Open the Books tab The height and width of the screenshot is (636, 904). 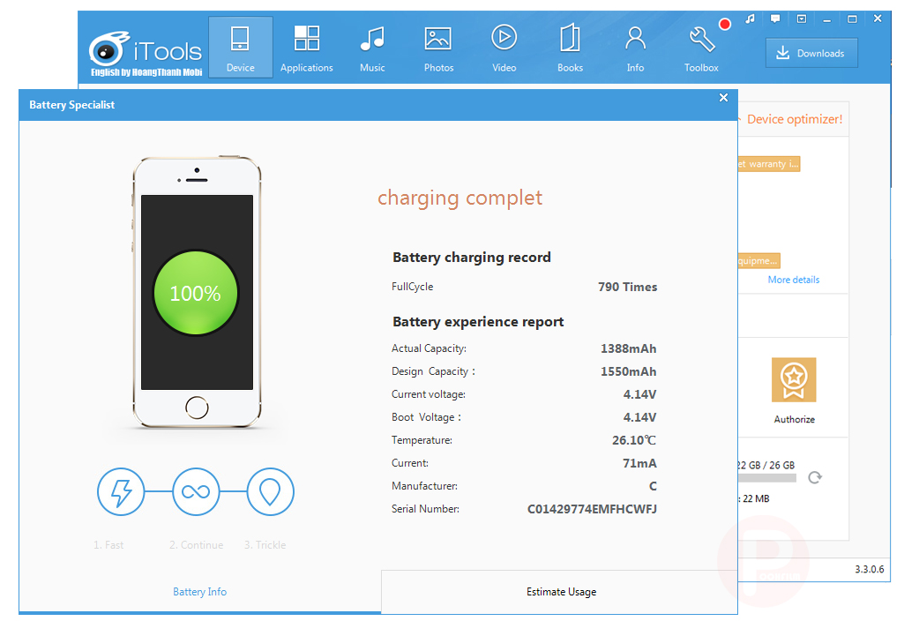570,48
